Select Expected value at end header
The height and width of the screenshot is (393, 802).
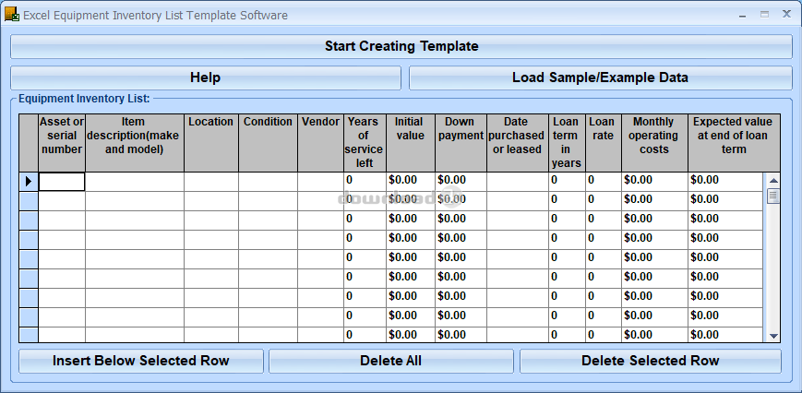point(734,143)
